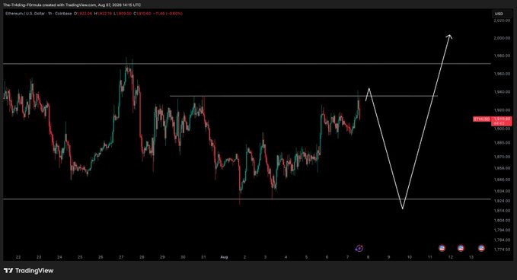Viewport: 517px width, 280px height.
Task: Click the 1,774.00 price axis label
Action: coord(502,250)
